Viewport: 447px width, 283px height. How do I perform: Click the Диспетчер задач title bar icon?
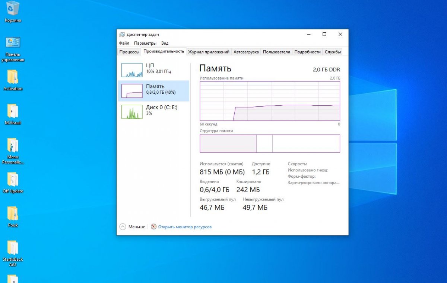tap(122, 34)
